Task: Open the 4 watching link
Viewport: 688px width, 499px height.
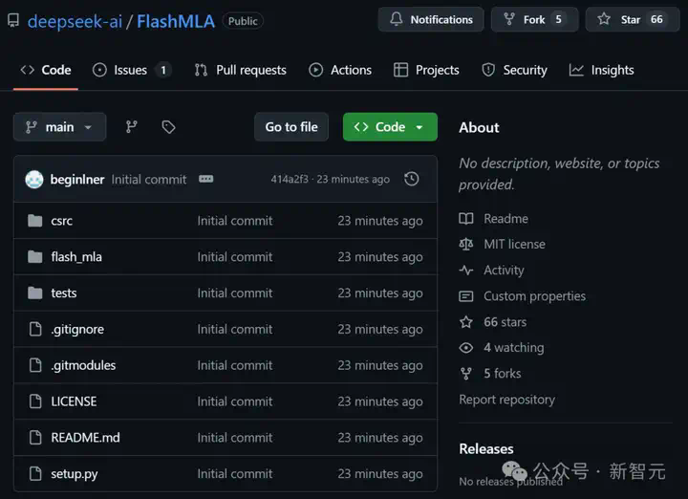Action: click(514, 348)
